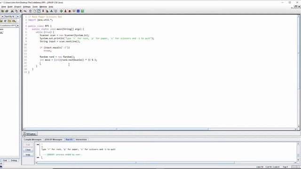Switch to jGRASP Messages tab
The width and height of the screenshot is (301, 169).
point(53,139)
